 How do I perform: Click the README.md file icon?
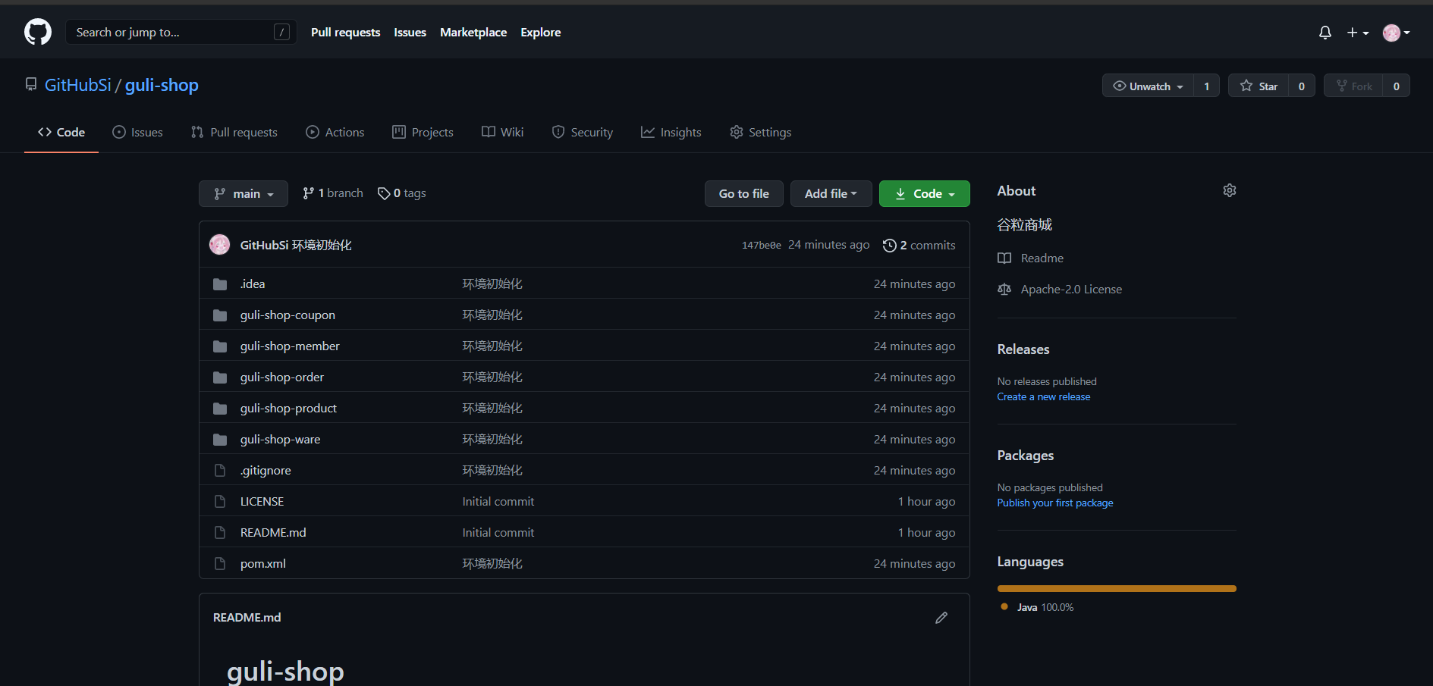[220, 533]
